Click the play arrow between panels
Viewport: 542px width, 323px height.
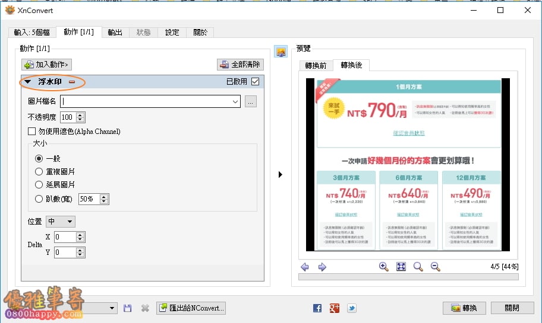click(x=281, y=174)
